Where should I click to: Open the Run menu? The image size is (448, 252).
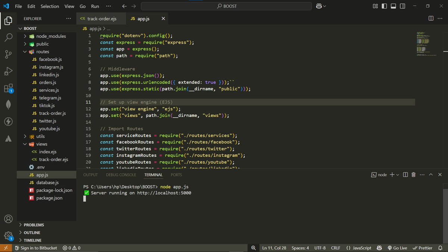(95, 6)
